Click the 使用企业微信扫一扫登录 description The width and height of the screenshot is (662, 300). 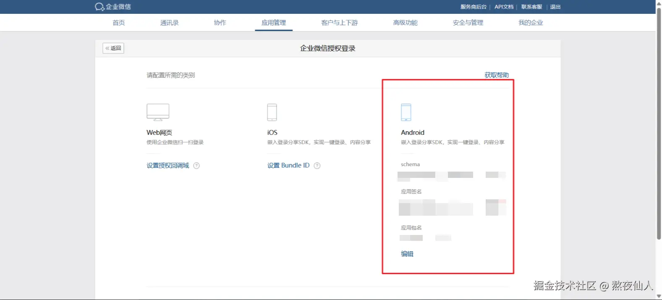[x=175, y=143]
